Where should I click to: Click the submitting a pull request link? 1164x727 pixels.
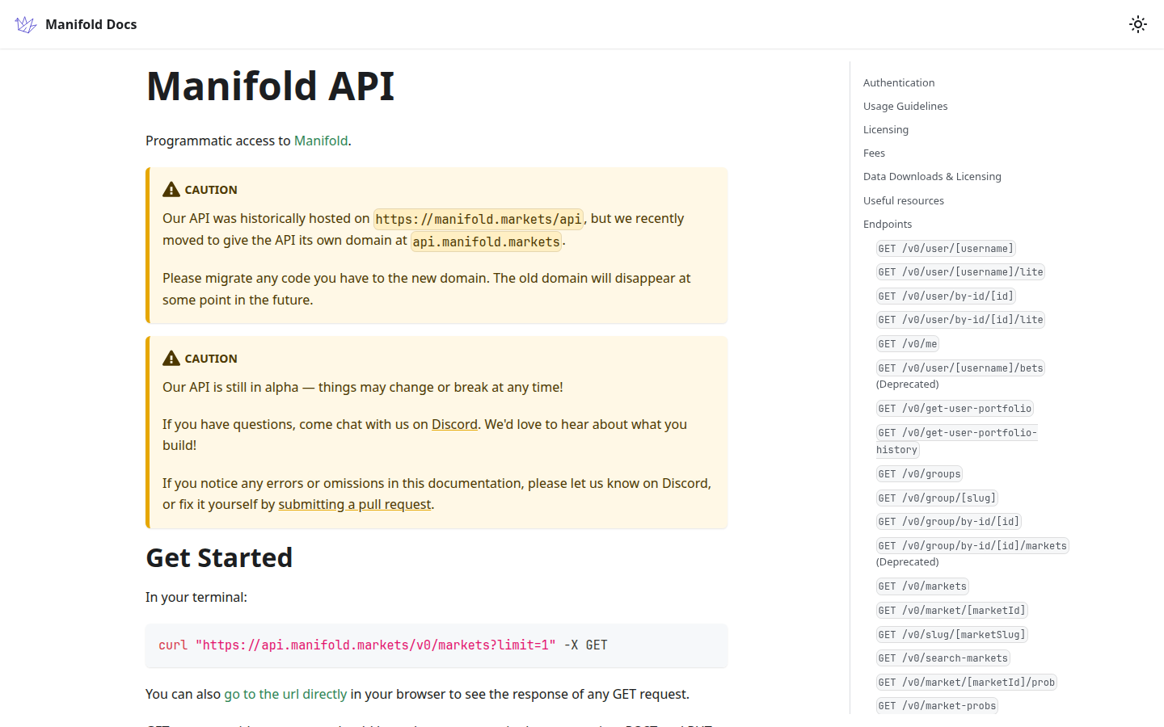tap(355, 504)
